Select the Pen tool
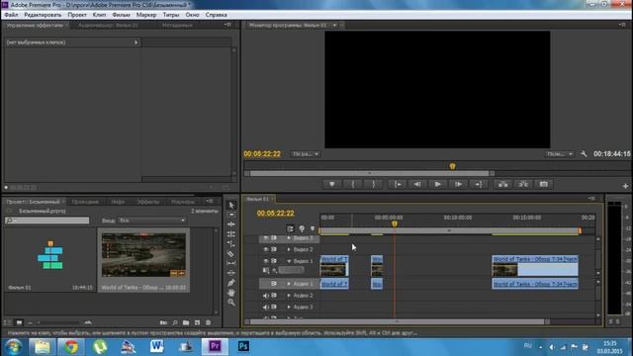This screenshot has height=356, width=633. click(231, 283)
